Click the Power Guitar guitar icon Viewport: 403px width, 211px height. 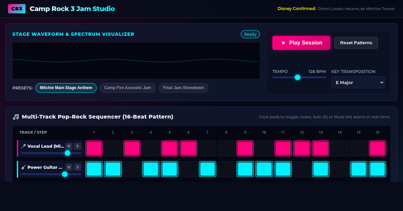[x=24, y=167]
